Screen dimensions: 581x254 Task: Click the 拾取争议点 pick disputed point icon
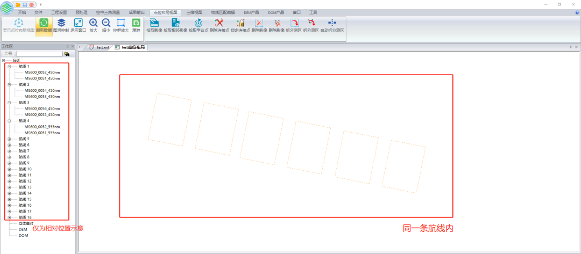[198, 25]
